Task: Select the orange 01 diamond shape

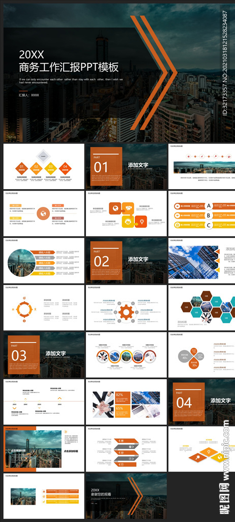Action: tap(21, 167)
